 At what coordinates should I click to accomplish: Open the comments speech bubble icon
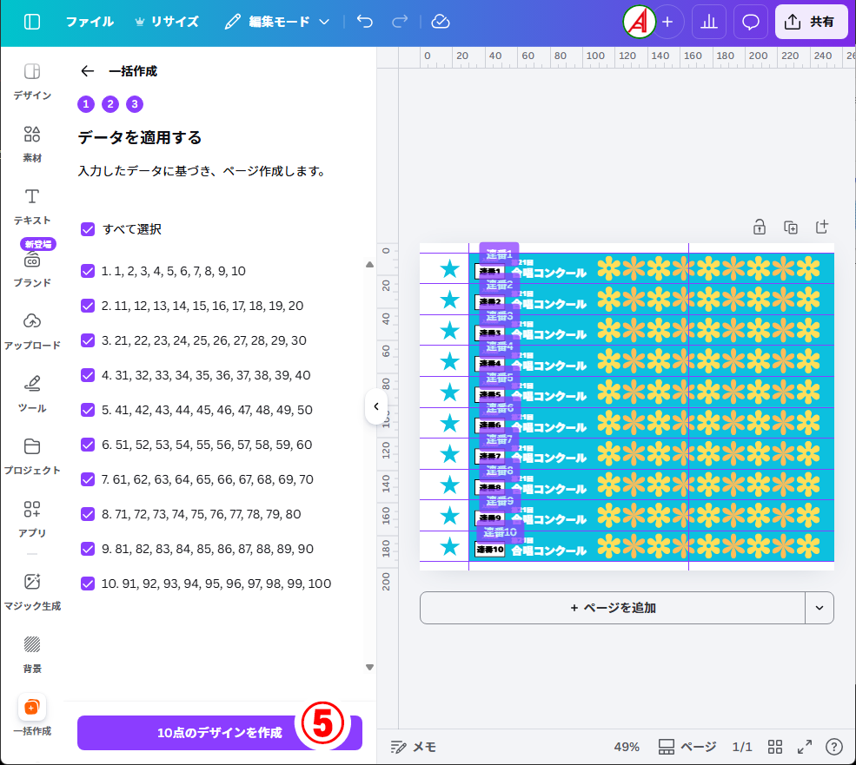pos(751,22)
